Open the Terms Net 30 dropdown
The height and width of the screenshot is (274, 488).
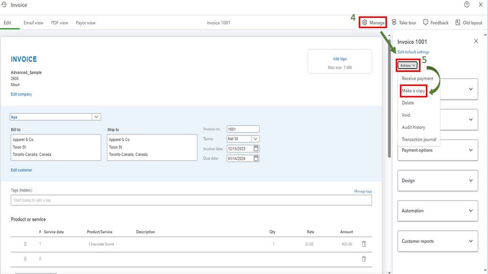[x=255, y=139]
